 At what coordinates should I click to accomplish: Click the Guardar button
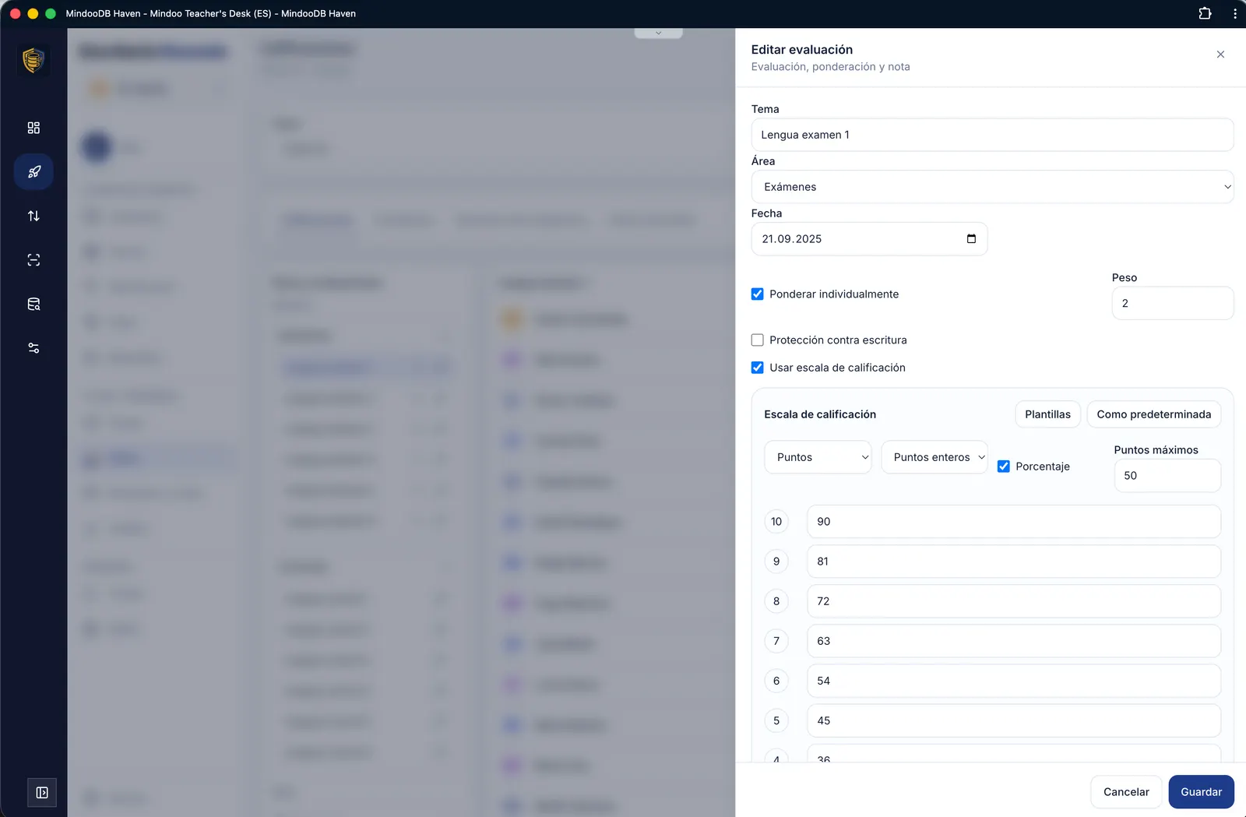[x=1201, y=792]
